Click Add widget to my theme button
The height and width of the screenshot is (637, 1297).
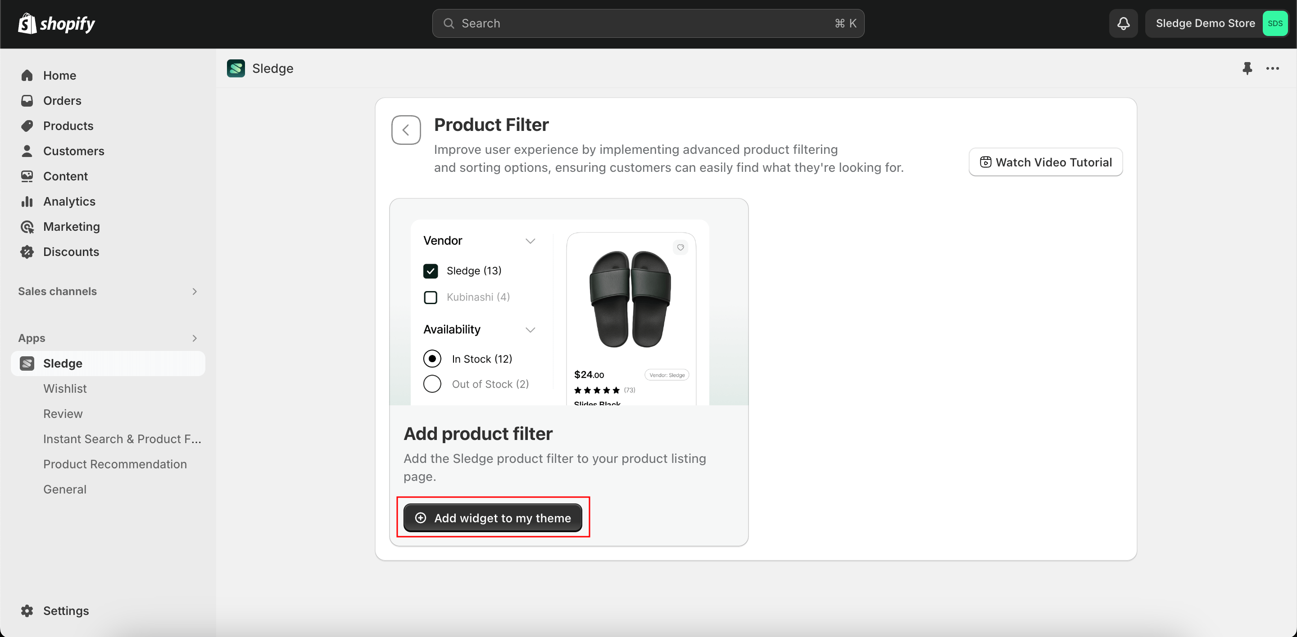[492, 518]
